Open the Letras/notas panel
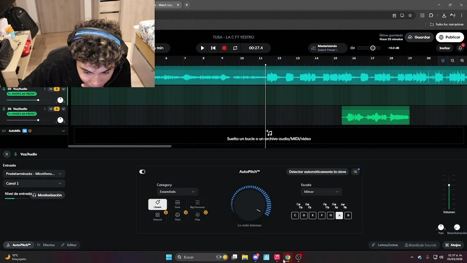 pyautogui.click(x=385, y=245)
